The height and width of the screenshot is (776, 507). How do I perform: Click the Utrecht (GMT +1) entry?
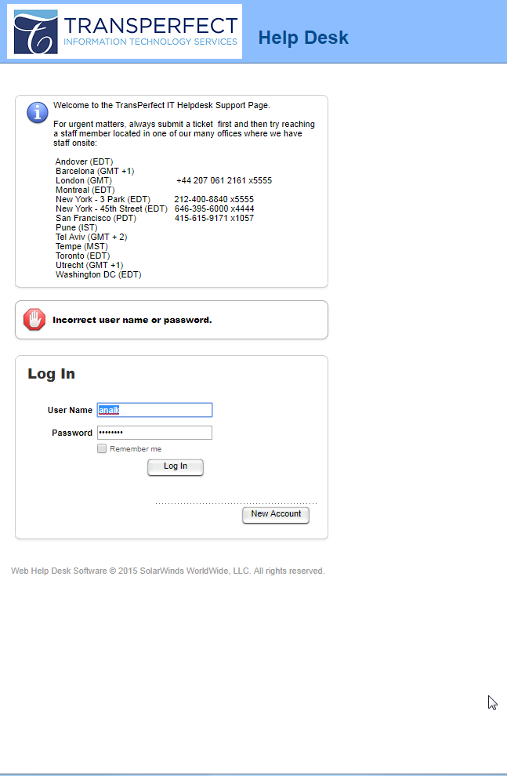(x=89, y=265)
